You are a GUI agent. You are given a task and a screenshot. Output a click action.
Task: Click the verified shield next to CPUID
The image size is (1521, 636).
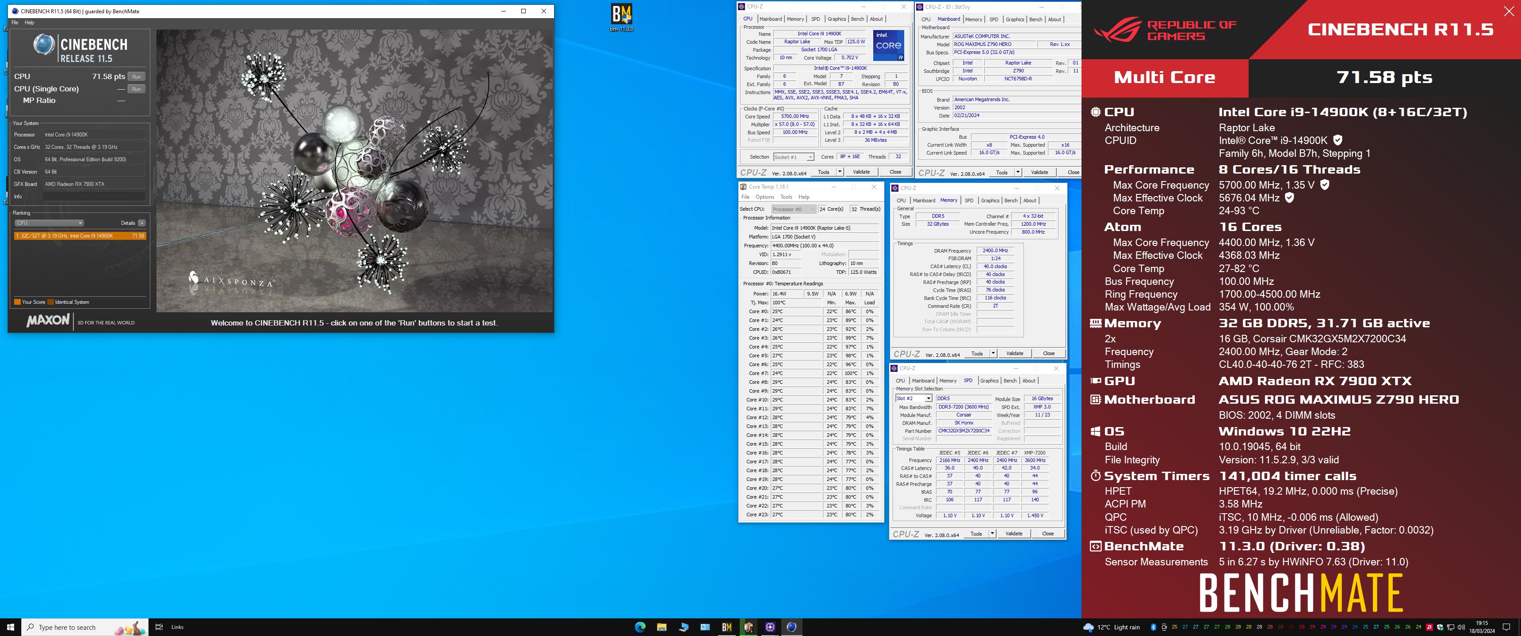(x=1338, y=140)
